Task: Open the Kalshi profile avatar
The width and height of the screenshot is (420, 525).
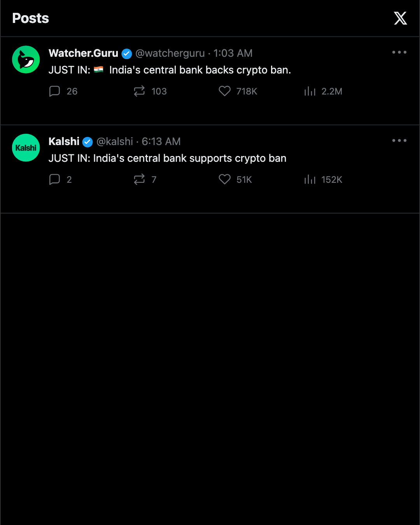Action: pyautogui.click(x=26, y=148)
